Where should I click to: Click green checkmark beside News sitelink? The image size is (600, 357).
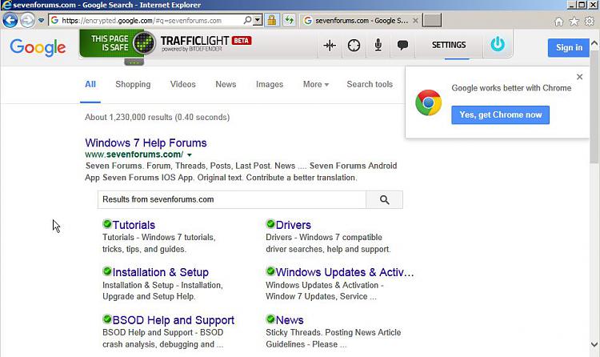pos(270,319)
